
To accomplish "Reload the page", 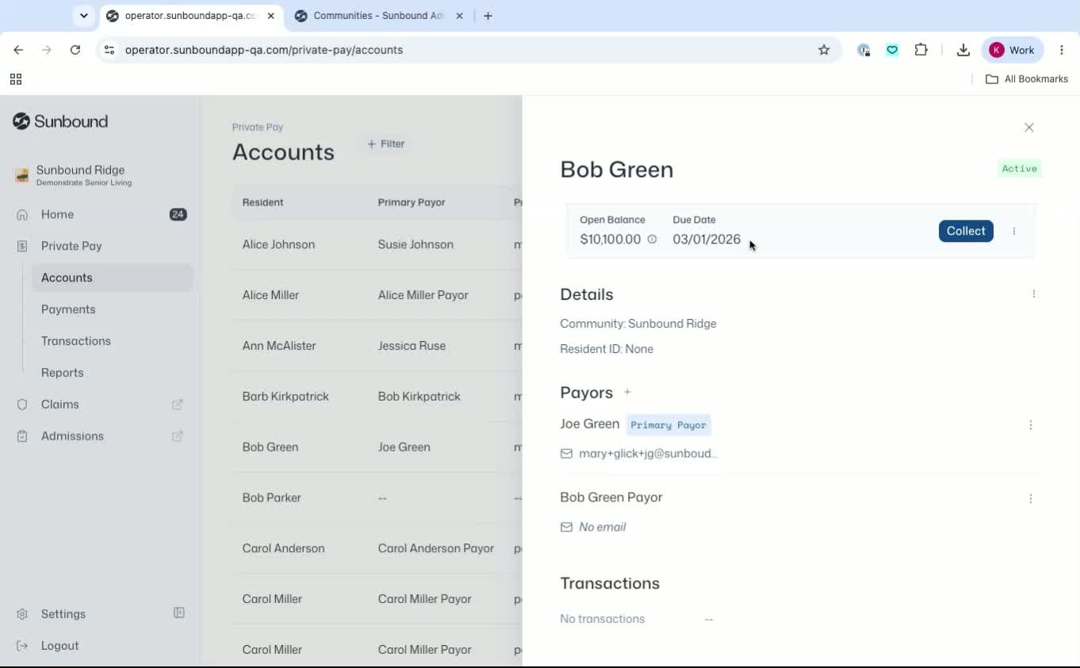I will (x=75, y=50).
